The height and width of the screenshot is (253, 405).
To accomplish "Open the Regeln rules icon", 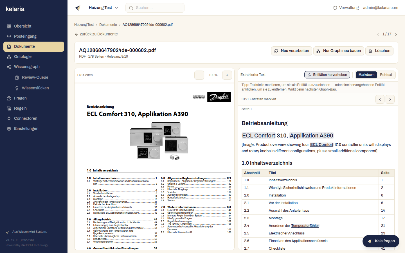I will point(9,108).
